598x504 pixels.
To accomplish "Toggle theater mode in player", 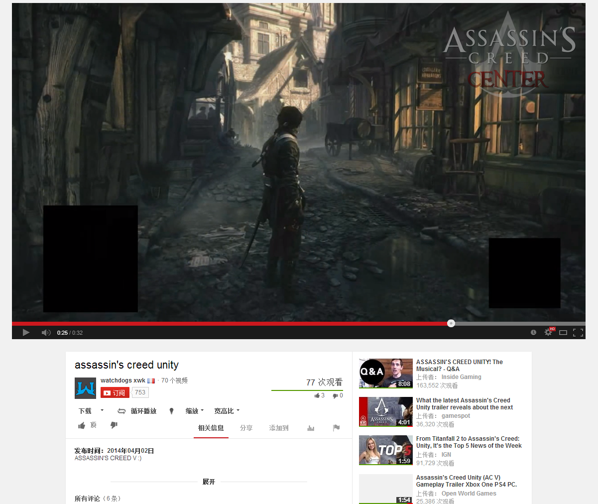I will pos(563,333).
